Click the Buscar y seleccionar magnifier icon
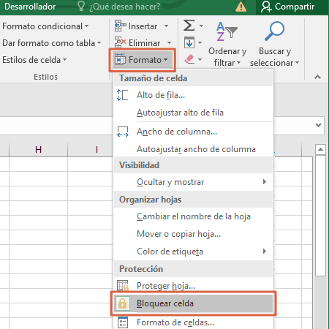 tap(275, 31)
